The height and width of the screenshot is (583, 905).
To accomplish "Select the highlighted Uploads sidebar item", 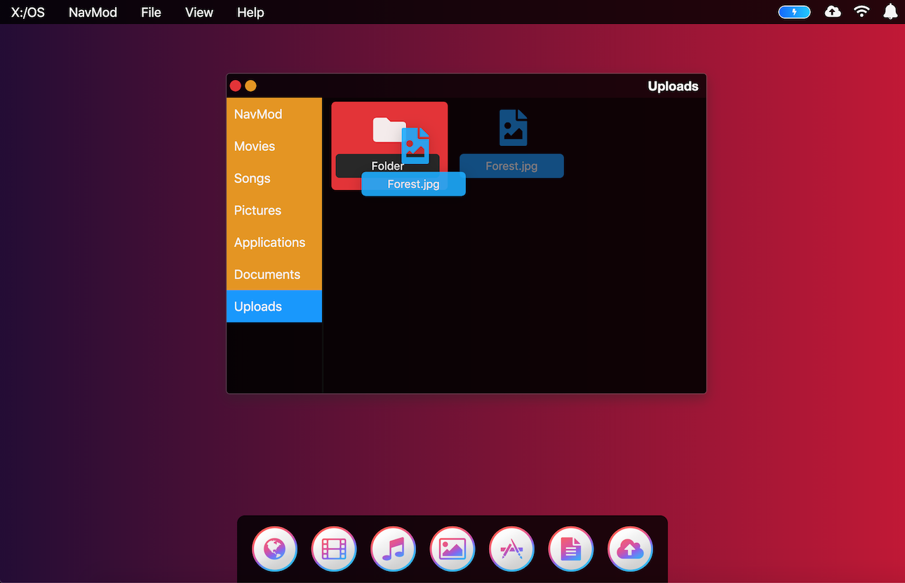I will 274,307.
